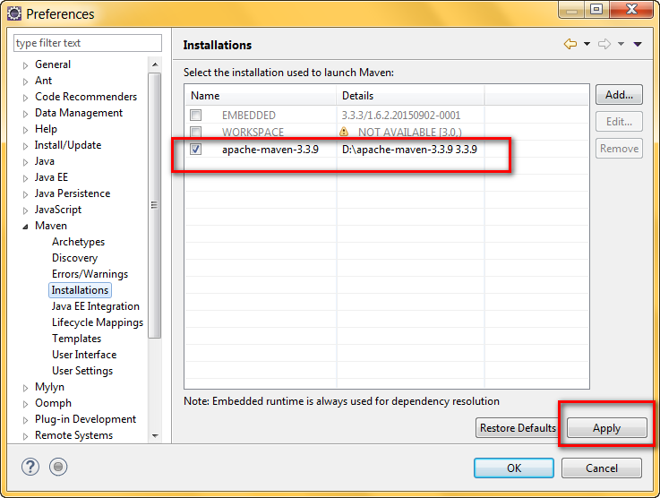Select the Oomph tree item
The height and width of the screenshot is (498, 660).
(53, 403)
